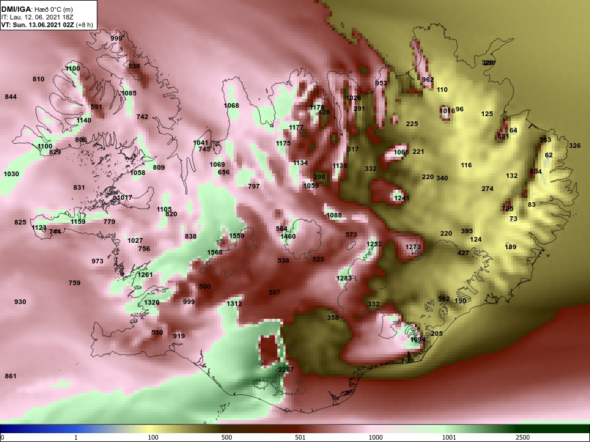Click the map value 1159
Image resolution: width=590 pixels, height=442 pixels.
(78, 222)
